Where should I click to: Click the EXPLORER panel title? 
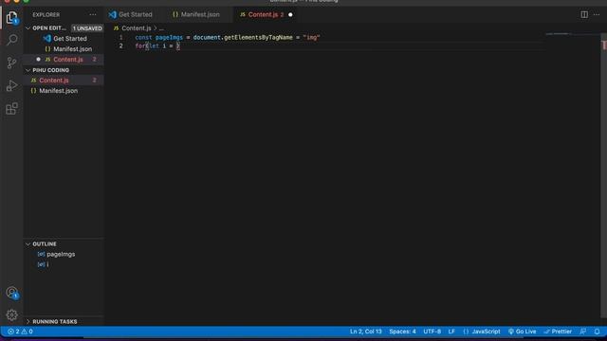[x=46, y=15]
